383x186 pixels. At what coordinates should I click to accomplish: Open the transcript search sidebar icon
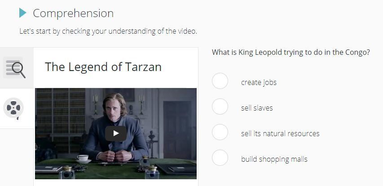(x=15, y=68)
